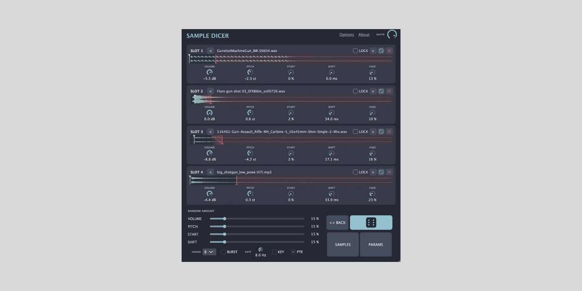The image size is (582, 291).
Task: Randomize Slot 3 with its dice icon
Action: click(381, 131)
